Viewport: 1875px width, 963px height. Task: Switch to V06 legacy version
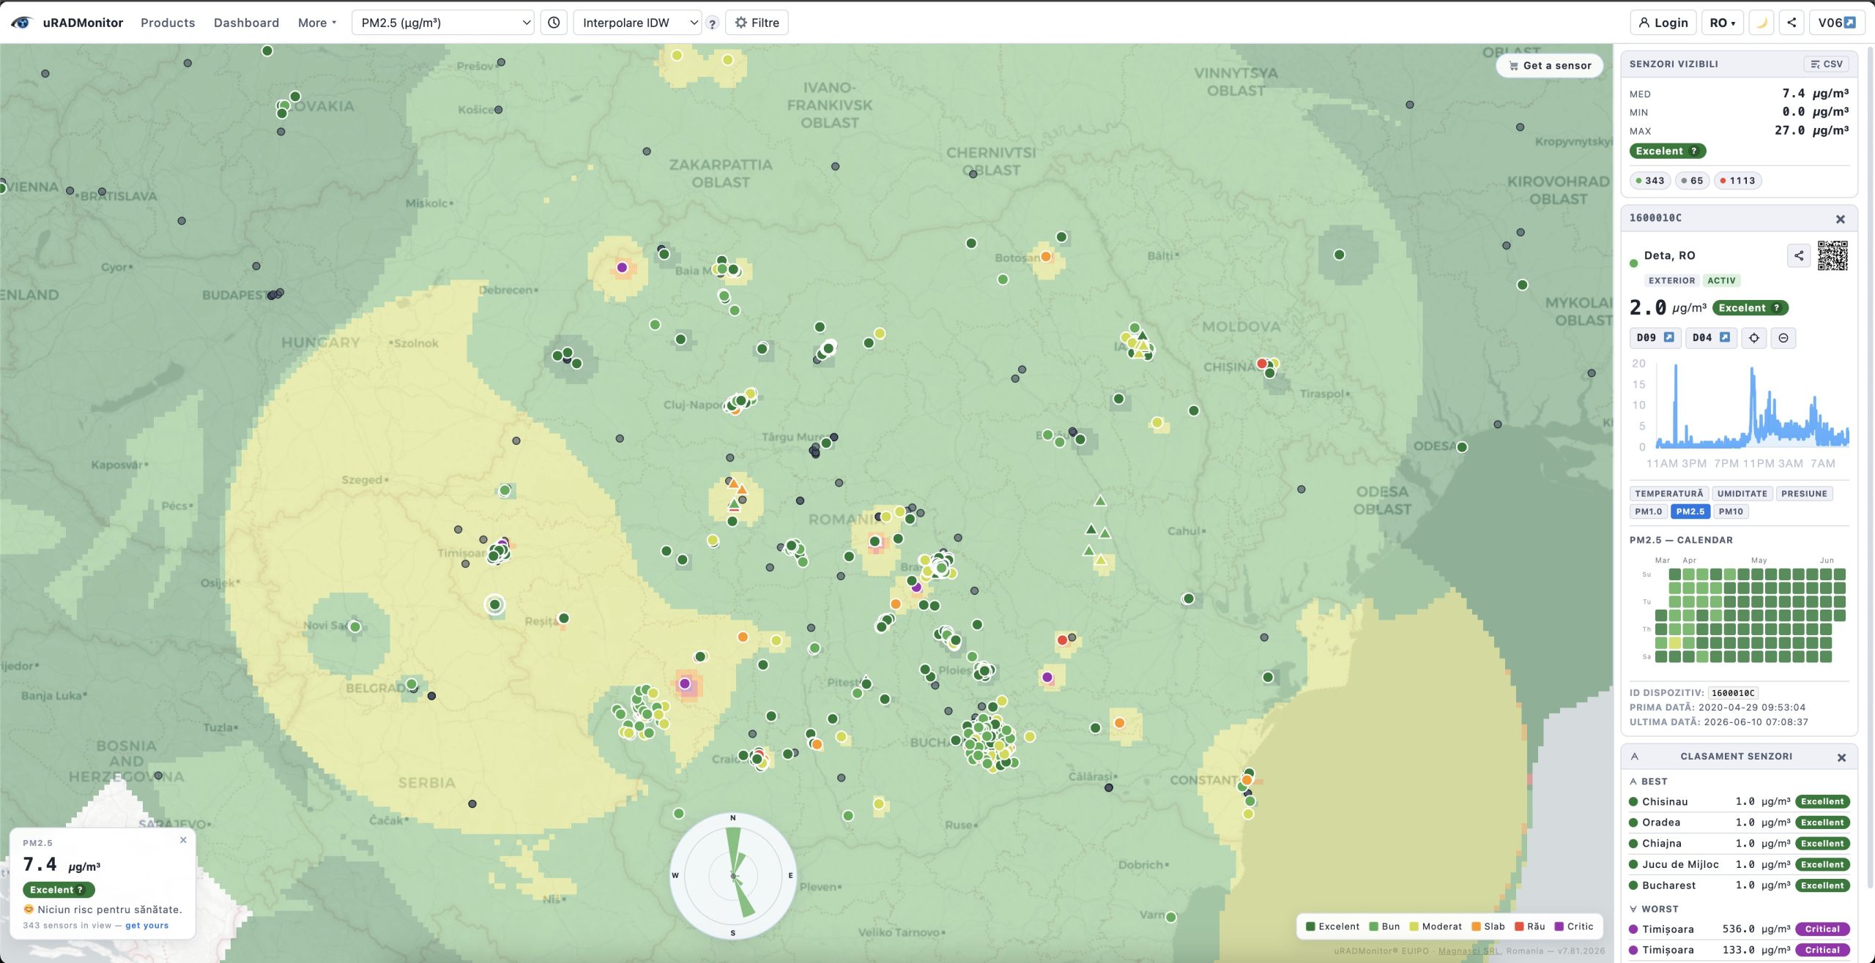point(1837,23)
